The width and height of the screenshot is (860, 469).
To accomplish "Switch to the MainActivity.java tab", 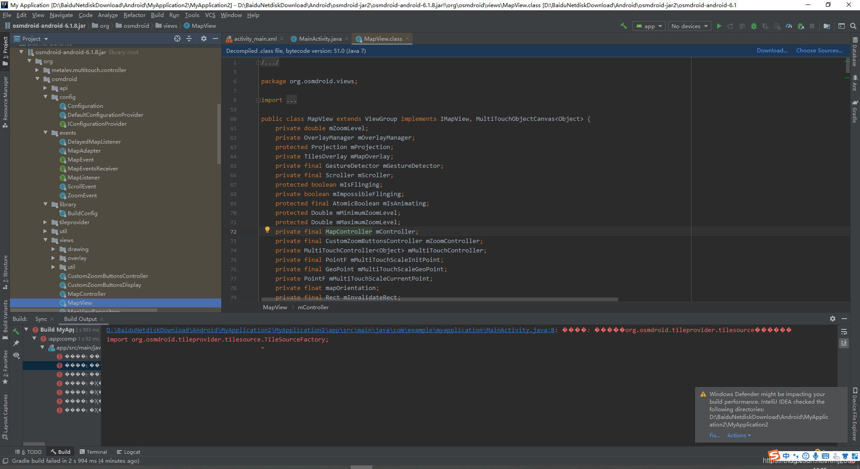I will [x=319, y=38].
